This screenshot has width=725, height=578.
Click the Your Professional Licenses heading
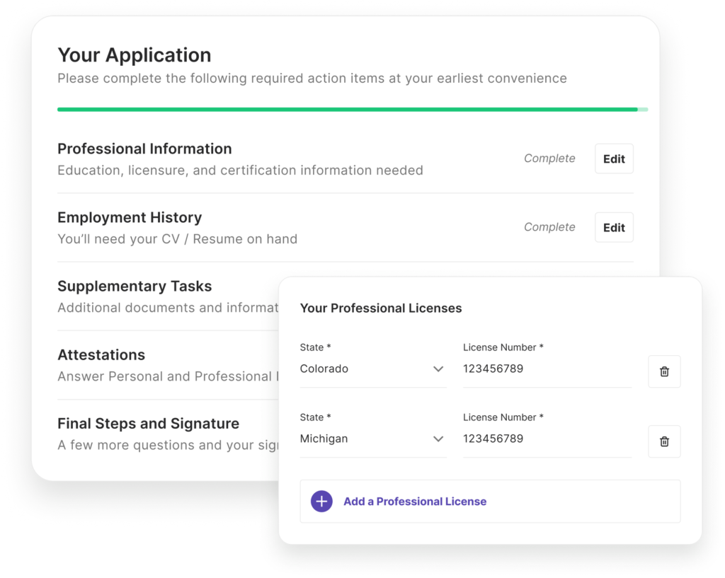pos(381,308)
